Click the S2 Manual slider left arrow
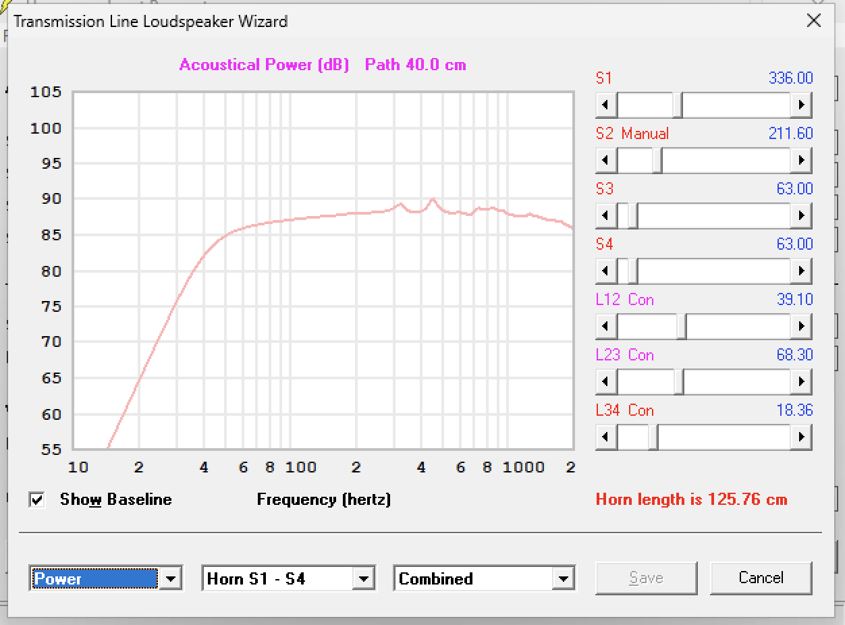This screenshot has width=845, height=625. (606, 161)
